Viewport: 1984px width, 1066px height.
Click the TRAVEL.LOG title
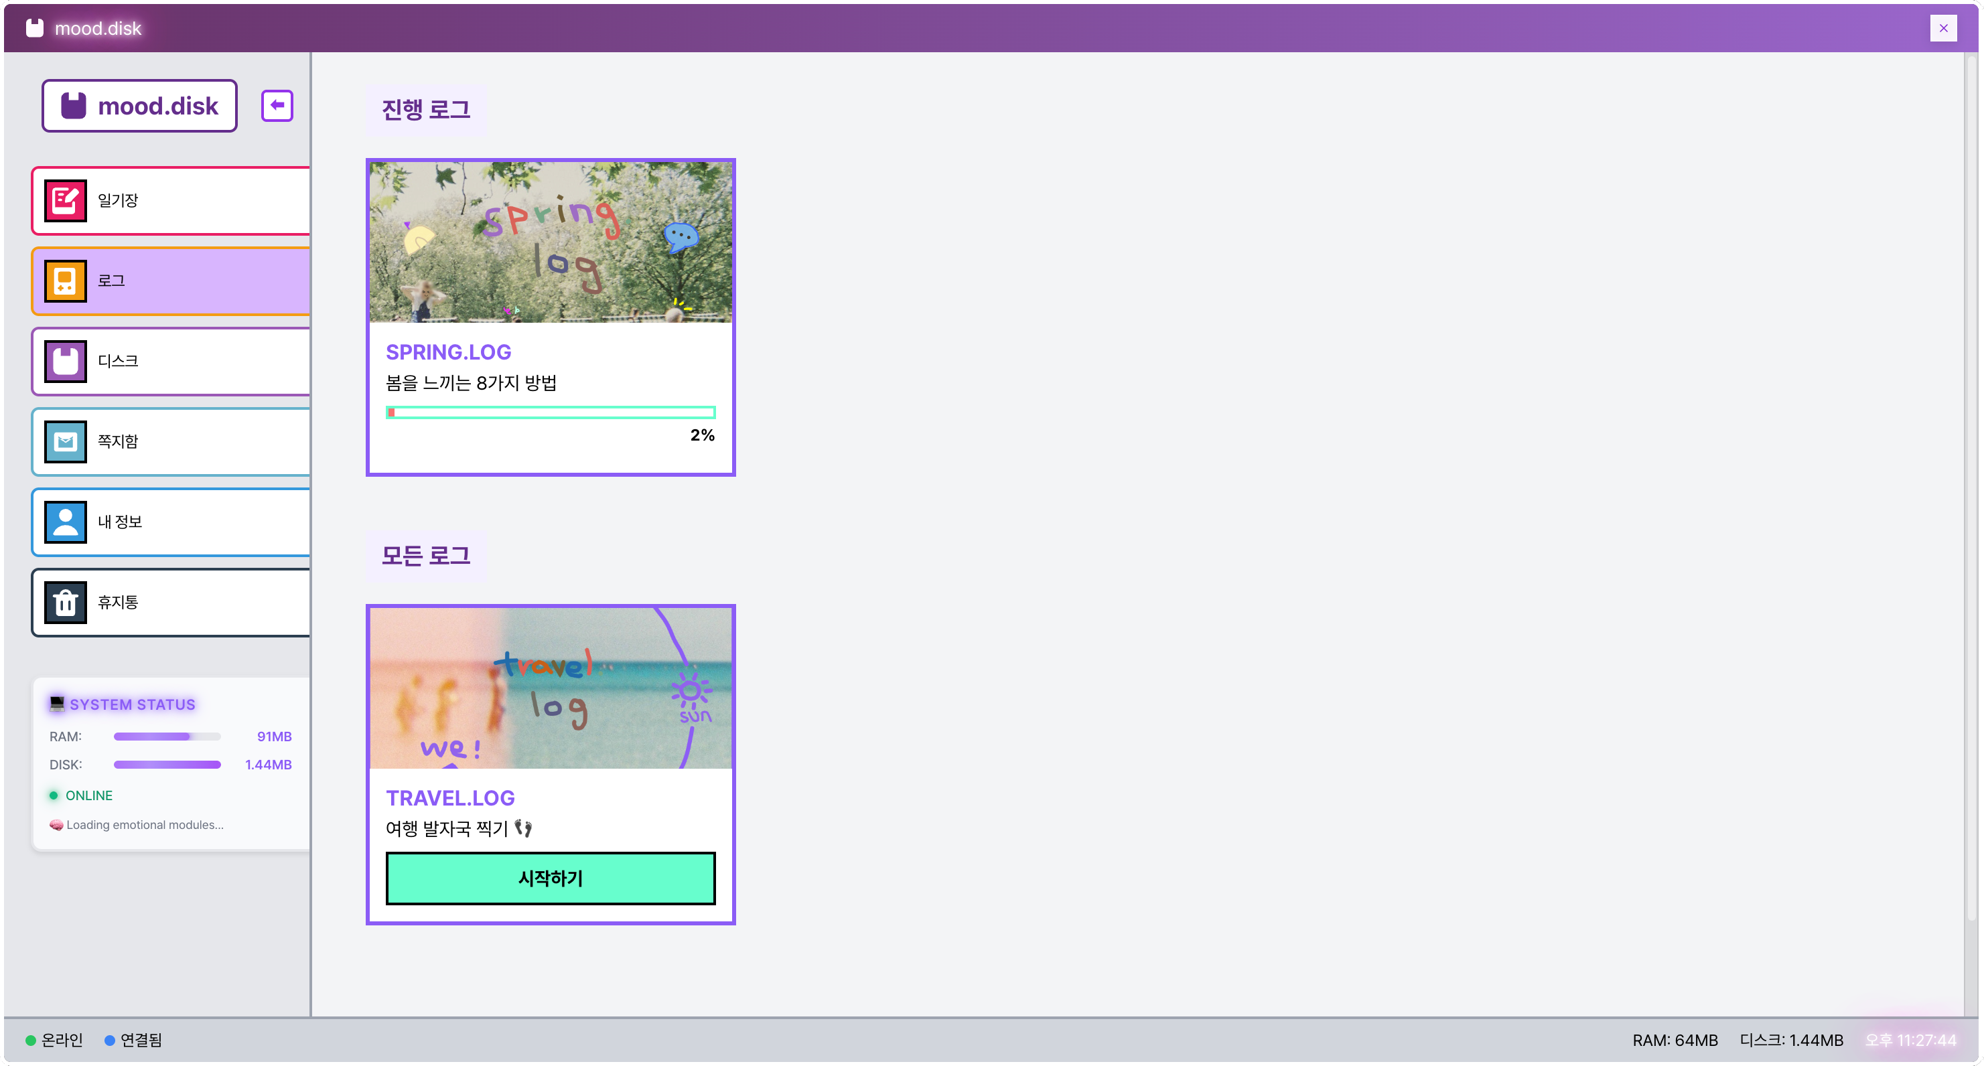[451, 798]
